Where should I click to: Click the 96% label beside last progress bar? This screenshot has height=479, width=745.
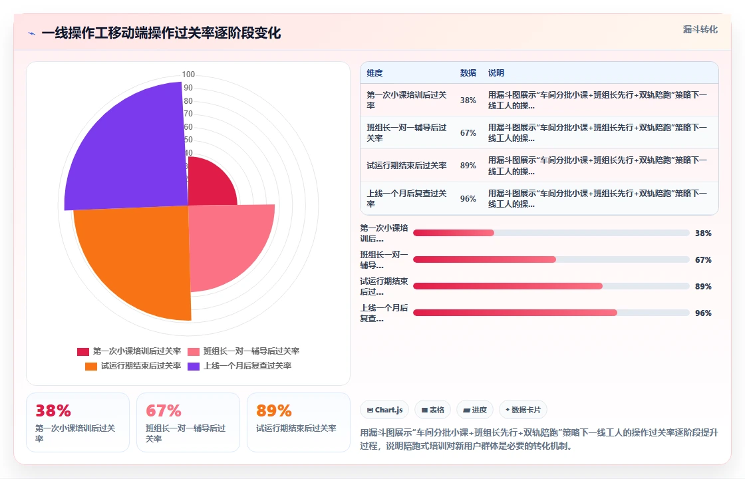click(703, 313)
